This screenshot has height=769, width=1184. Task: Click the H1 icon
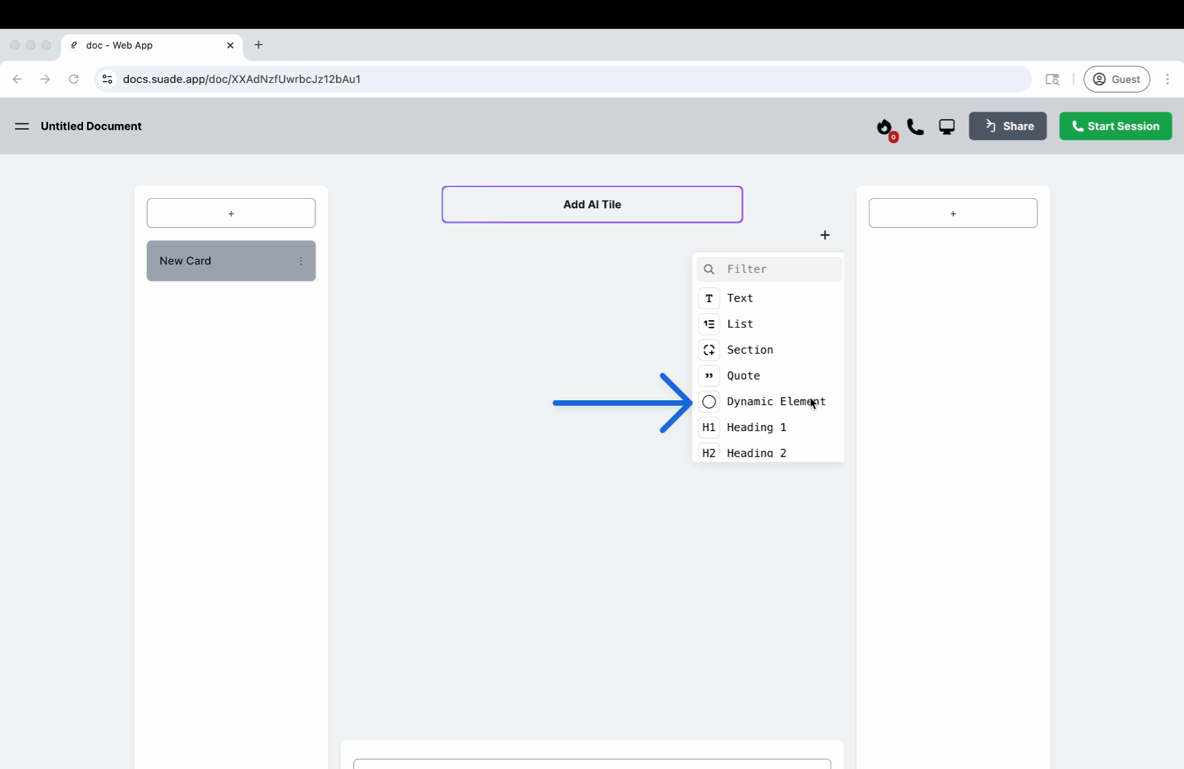709,428
